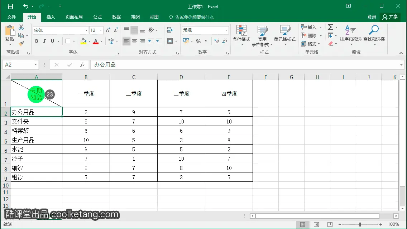The width and height of the screenshot is (407, 229).
Task: Click the Merge and Center icon
Action: pyautogui.click(x=170, y=41)
